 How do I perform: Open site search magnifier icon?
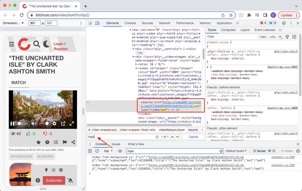37,44
